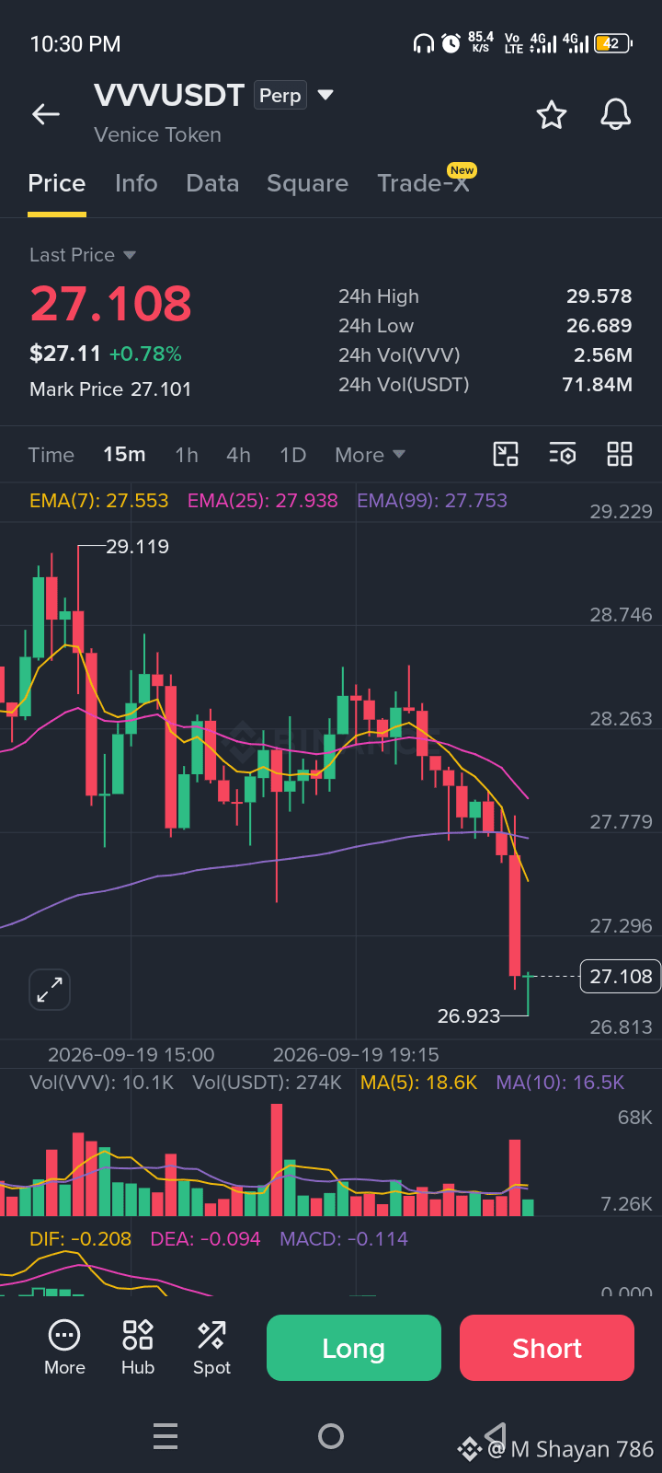662x1473 pixels.
Task: Select the 1h timeframe
Action: click(187, 455)
